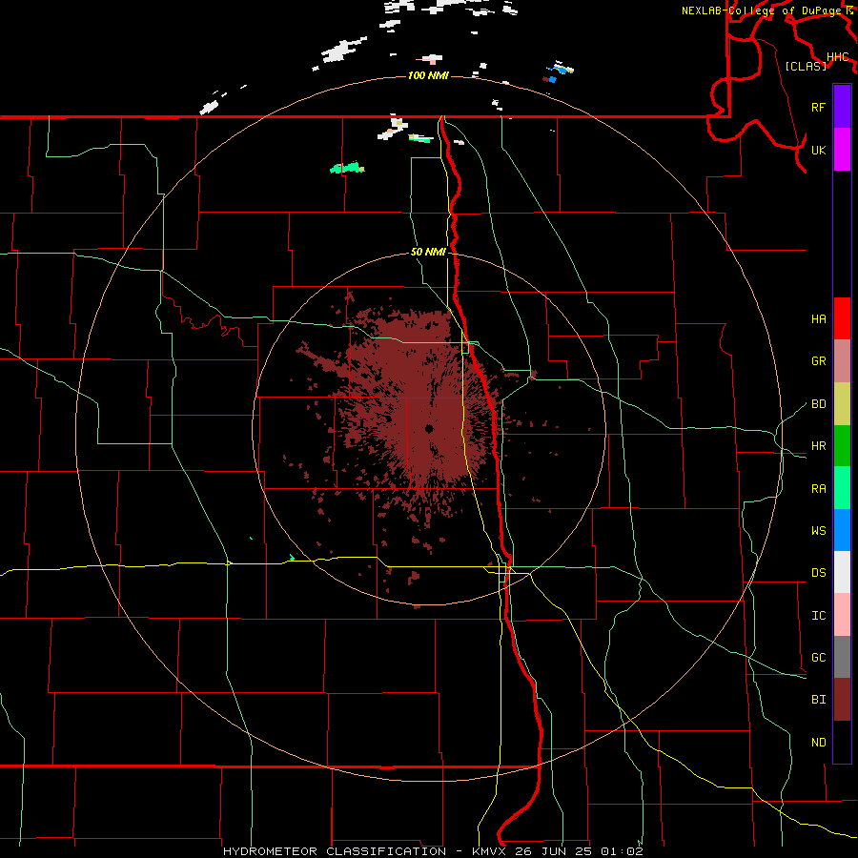Select the RA legend label
This screenshot has width=858, height=858.
coord(818,489)
